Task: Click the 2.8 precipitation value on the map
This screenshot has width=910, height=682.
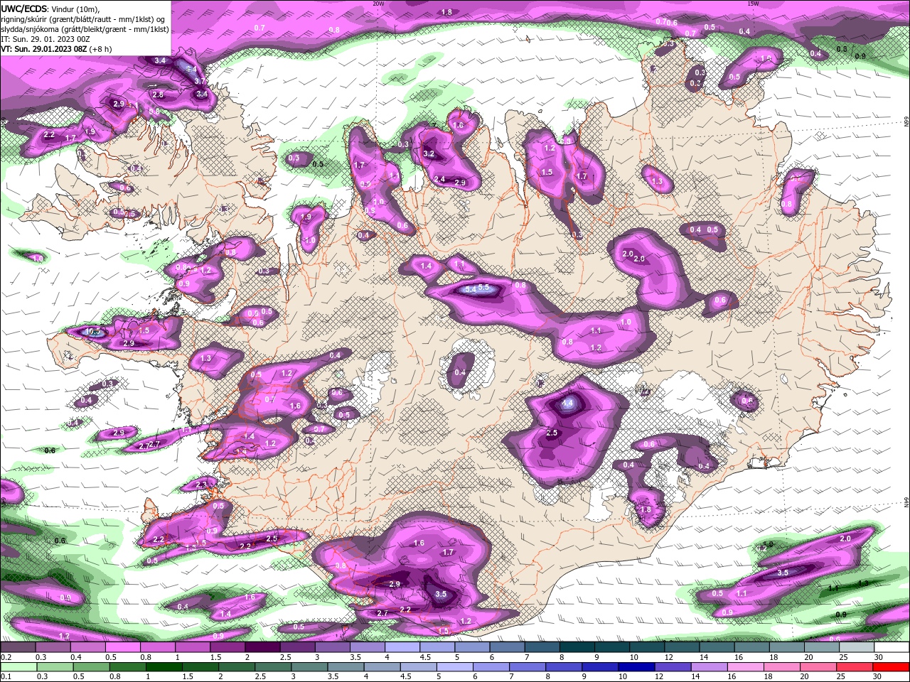Action: tap(158, 94)
